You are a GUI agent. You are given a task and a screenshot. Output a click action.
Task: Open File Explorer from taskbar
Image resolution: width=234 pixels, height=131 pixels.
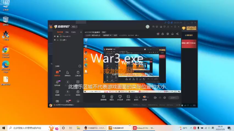[x=78, y=128]
